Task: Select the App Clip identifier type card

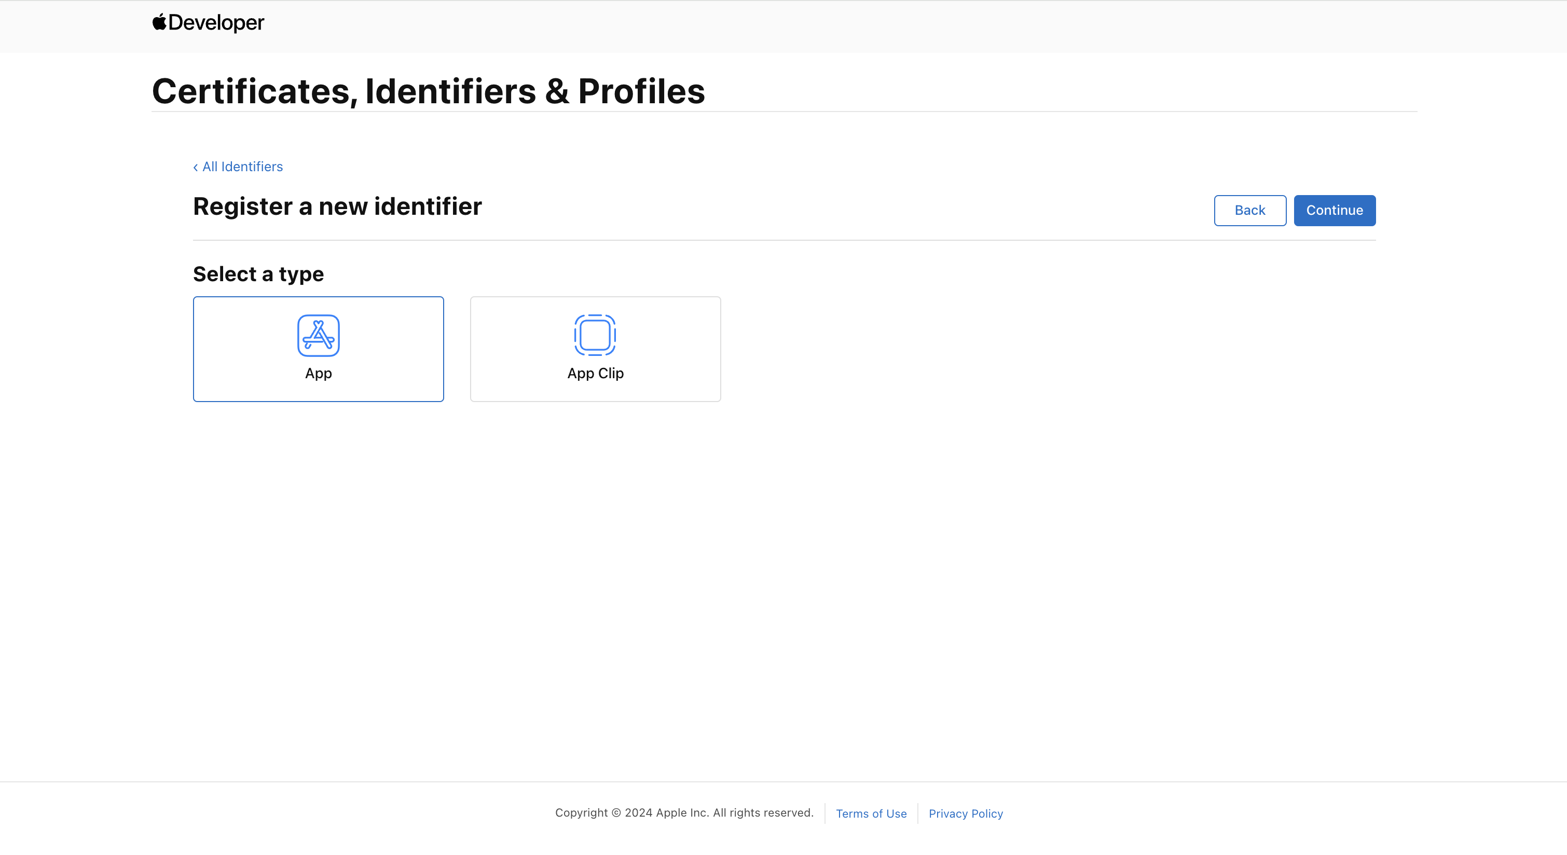Action: [x=595, y=349]
